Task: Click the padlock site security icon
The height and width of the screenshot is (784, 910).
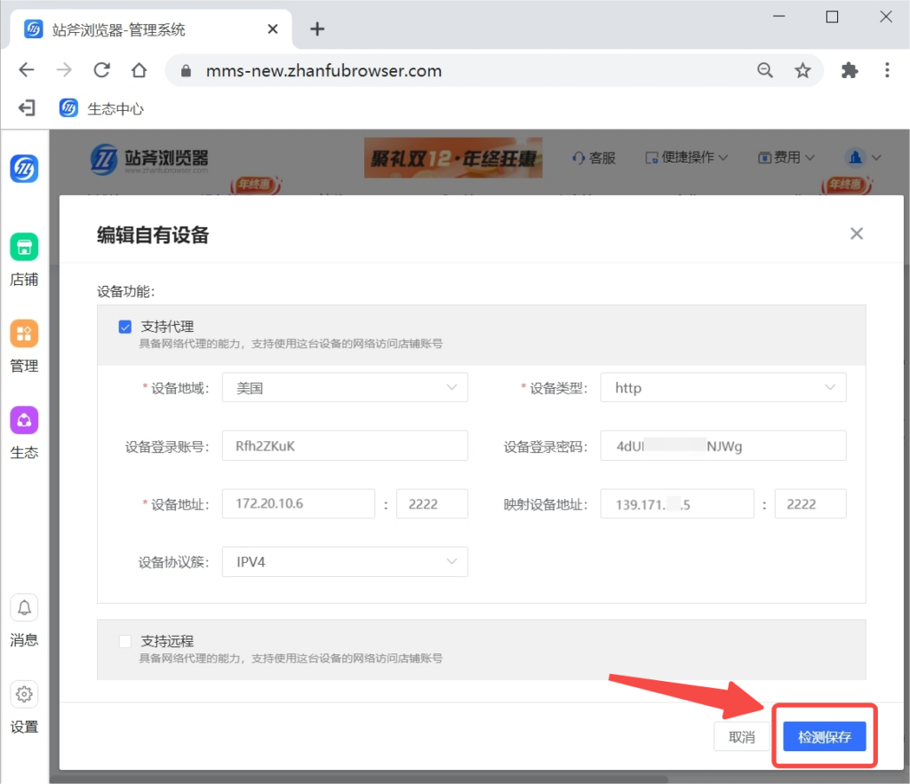Action: (x=186, y=71)
